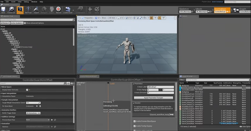The image size is (251, 131).
Task: Browse to Skeleton asset with magnifier icon
Action: (55, 127)
